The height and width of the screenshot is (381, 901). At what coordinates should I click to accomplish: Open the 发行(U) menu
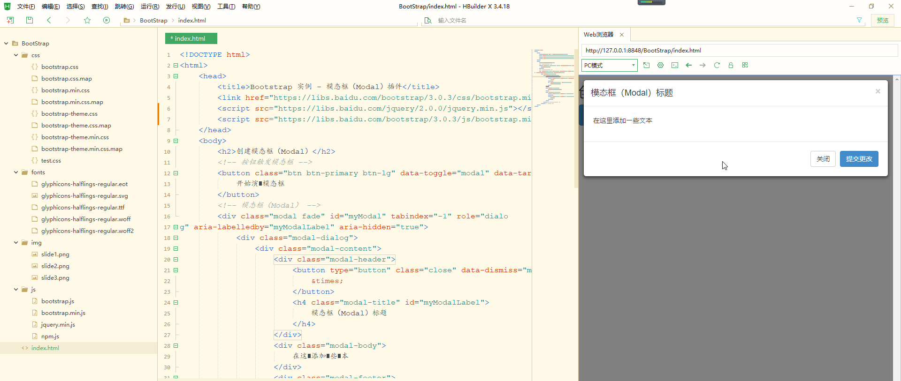176,7
